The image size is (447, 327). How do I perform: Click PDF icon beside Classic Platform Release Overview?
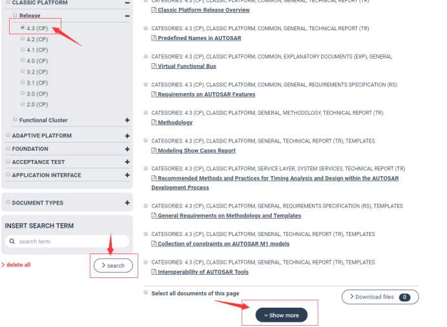(154, 10)
